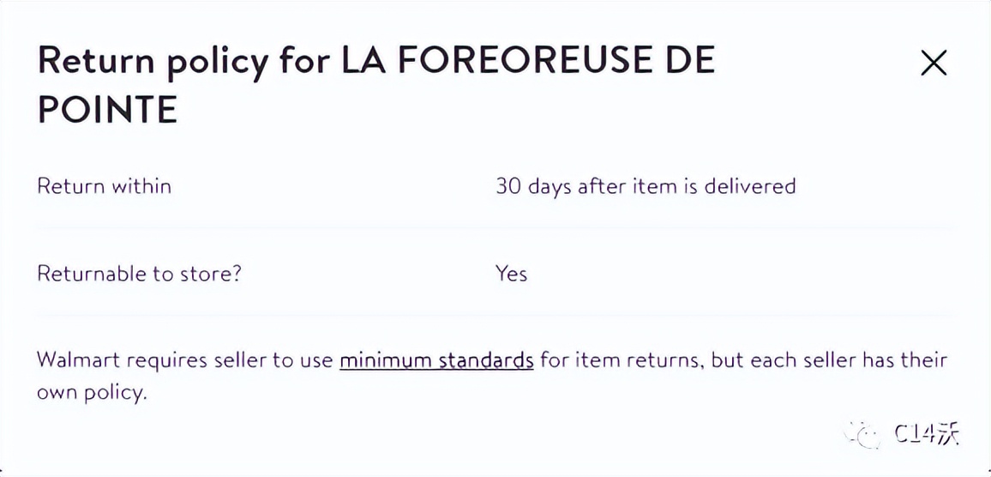991x477 pixels.
Task: Open the minimum standards link
Action: coord(436,359)
